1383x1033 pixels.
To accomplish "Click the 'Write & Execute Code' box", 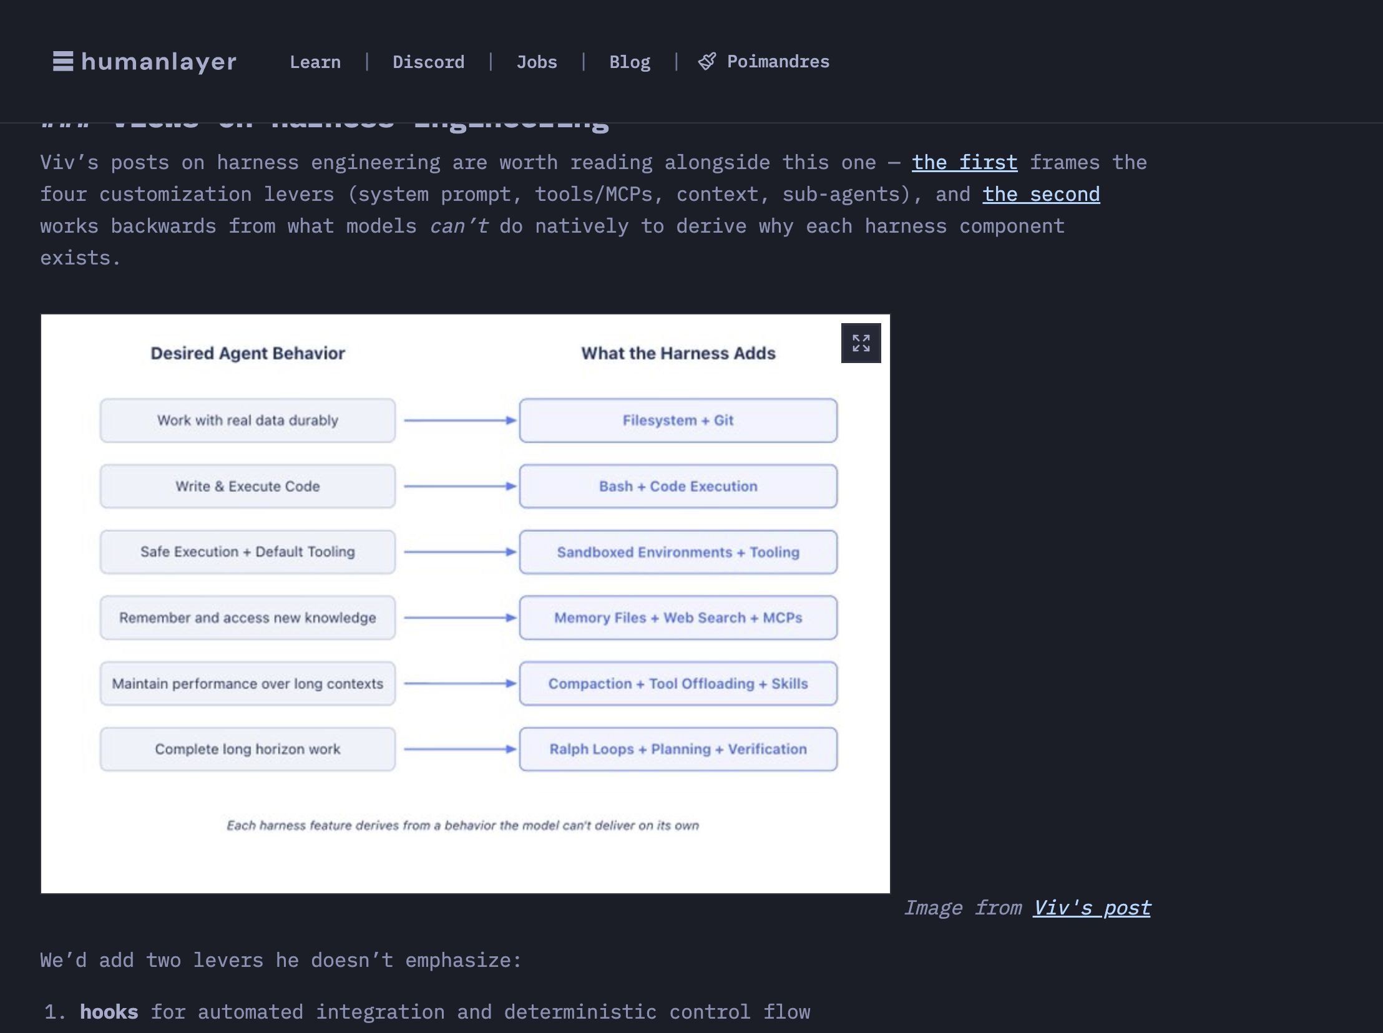I will coord(248,486).
